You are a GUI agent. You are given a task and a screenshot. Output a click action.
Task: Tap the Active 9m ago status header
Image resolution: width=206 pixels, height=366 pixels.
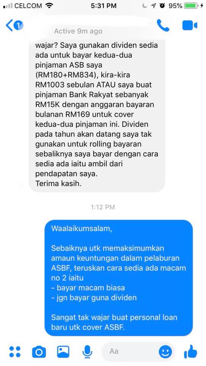pyautogui.click(x=78, y=31)
